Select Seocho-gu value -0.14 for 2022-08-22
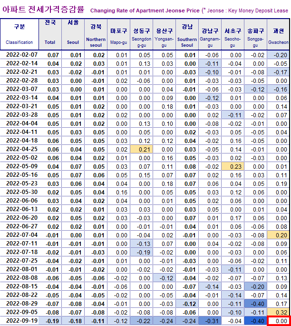 (233, 295)
